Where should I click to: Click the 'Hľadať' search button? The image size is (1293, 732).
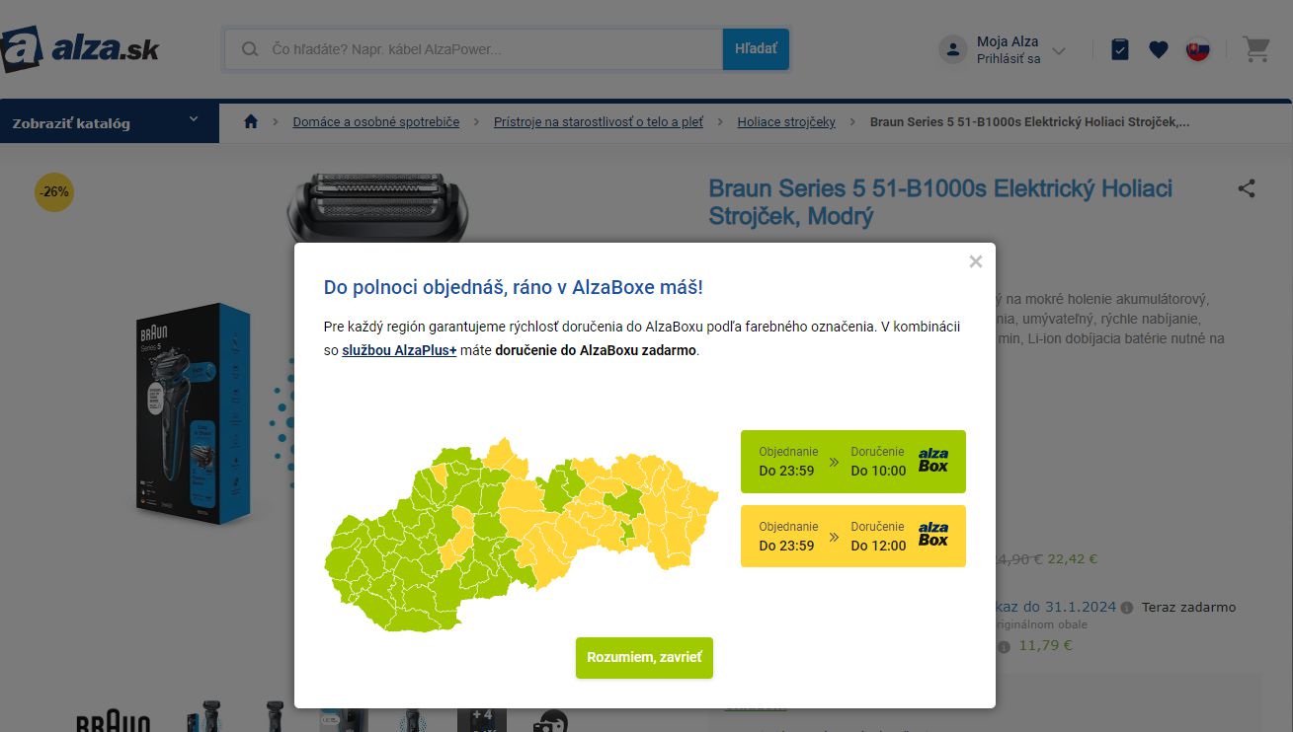point(756,48)
